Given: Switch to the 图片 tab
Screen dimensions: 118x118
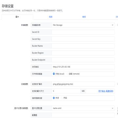Looking at the screenshot, I should tap(17, 17).
